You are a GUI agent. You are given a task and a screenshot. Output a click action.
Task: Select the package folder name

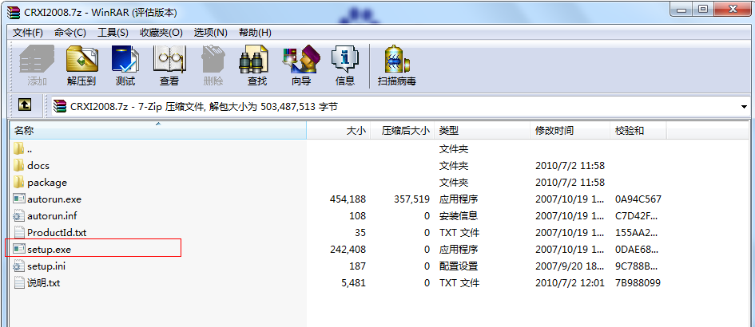[47, 183]
